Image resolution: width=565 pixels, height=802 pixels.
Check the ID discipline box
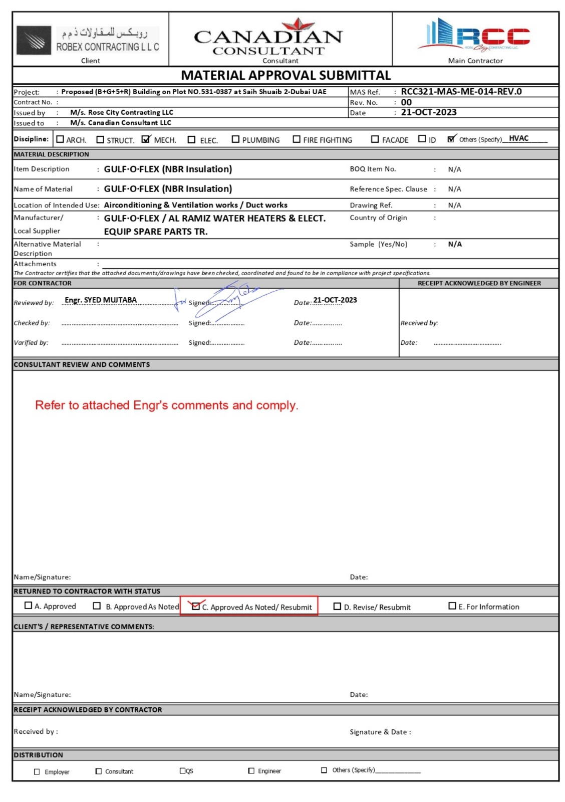point(422,139)
